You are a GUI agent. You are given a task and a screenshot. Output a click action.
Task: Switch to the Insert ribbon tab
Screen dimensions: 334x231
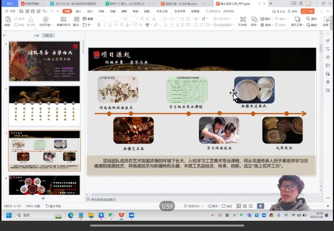point(78,11)
